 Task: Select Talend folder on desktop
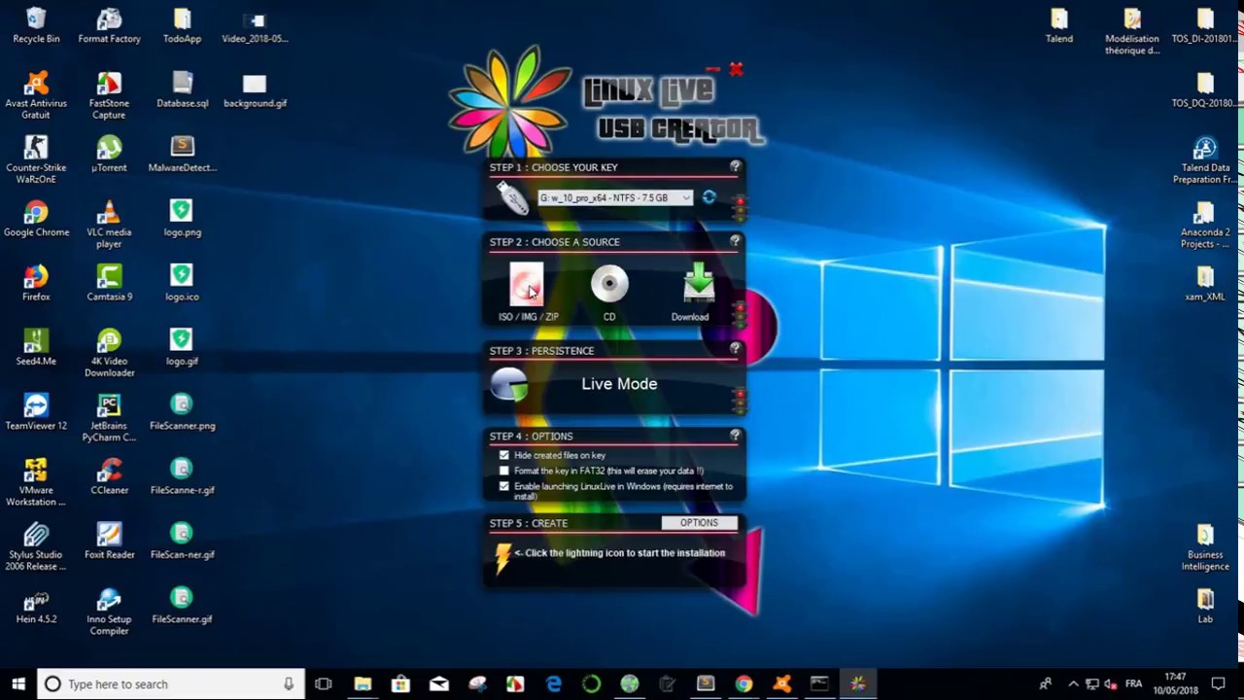1059,26
